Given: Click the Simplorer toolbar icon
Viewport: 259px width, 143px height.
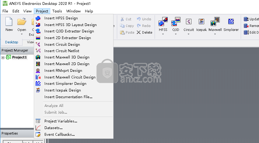Looking at the screenshot, I should coord(231,22).
